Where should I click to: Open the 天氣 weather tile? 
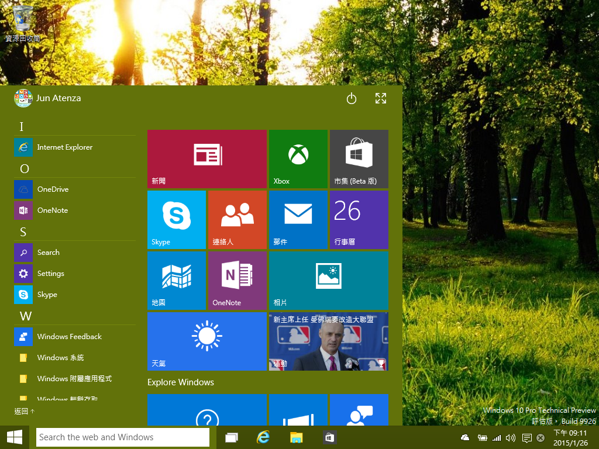tap(206, 341)
